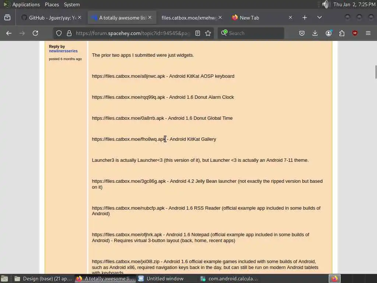Open the Firefox account menu
377x283 pixels.
(329, 33)
